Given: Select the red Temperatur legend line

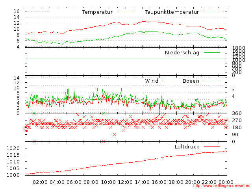Looking at the screenshot, I should point(125,12).
